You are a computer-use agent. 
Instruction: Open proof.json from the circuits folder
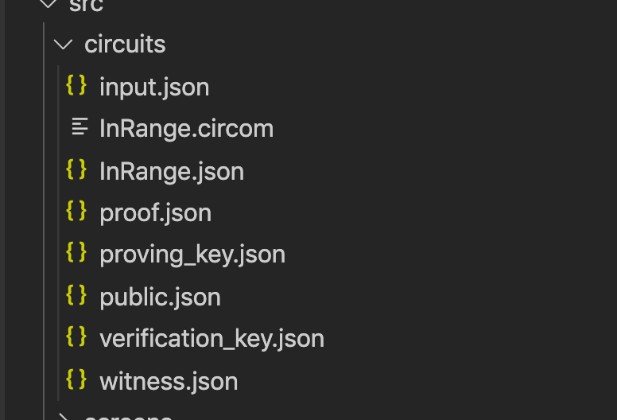155,212
